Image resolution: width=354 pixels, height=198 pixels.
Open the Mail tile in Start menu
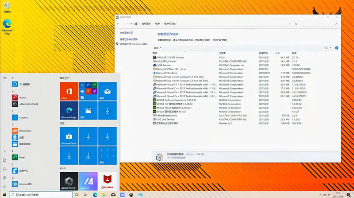click(108, 91)
